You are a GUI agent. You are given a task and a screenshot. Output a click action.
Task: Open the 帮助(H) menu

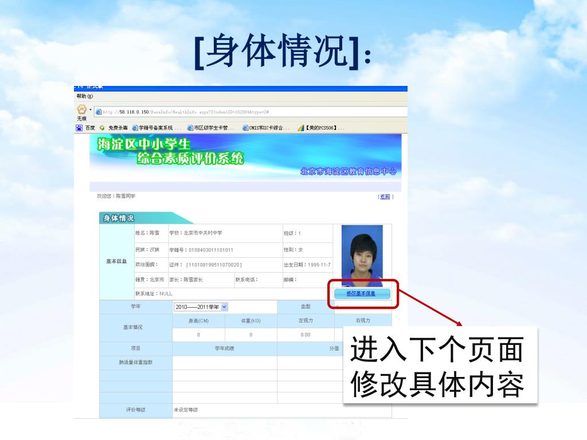click(85, 96)
